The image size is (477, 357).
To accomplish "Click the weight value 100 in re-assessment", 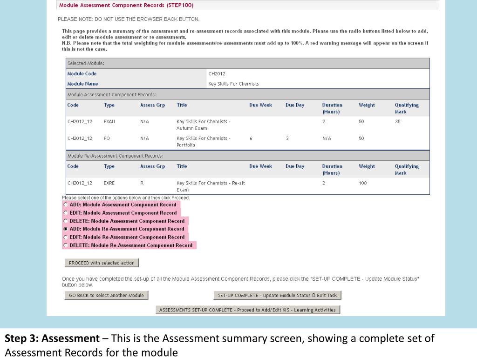I will (x=362, y=183).
